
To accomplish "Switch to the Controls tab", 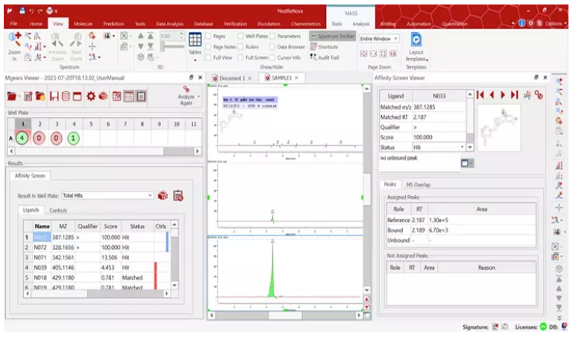I will pyautogui.click(x=57, y=210).
